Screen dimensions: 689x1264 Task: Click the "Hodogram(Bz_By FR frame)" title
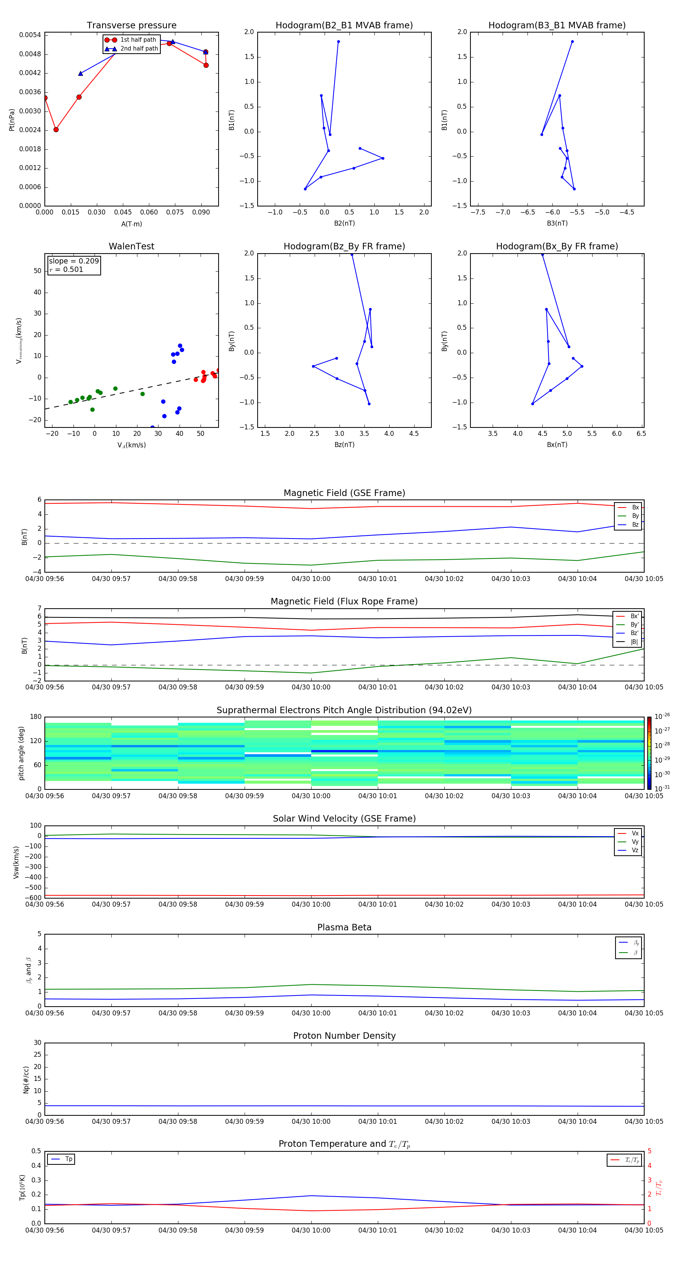(x=344, y=246)
